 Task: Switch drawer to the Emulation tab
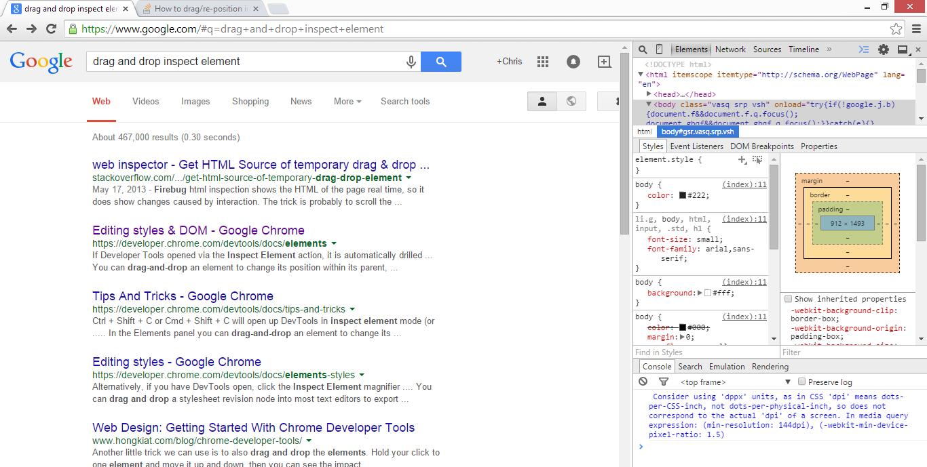pos(727,367)
